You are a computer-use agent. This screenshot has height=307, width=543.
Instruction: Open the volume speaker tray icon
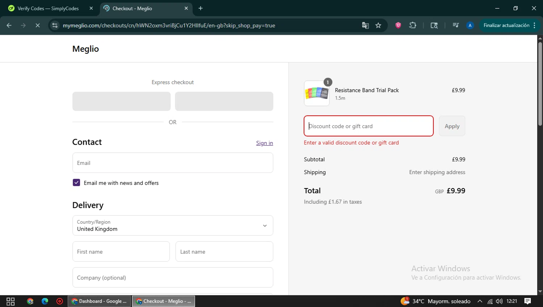coord(499,301)
